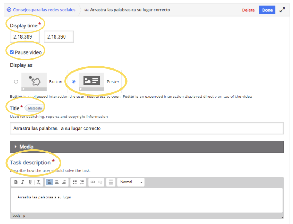Open the Normal paragraph format dropdown
The image size is (293, 224).
click(131, 182)
